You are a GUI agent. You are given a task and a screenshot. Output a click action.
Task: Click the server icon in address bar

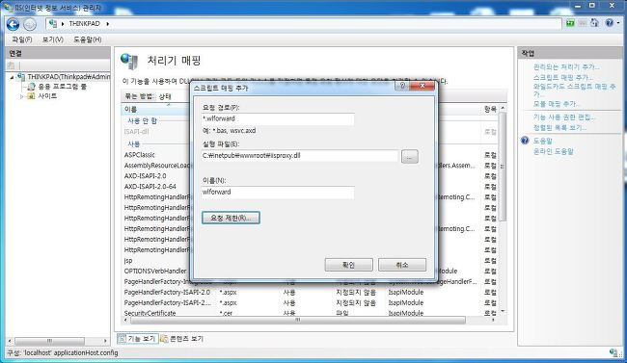53,24
